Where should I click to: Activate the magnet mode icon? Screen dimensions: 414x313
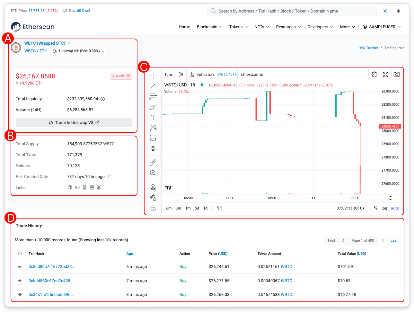pos(153,187)
